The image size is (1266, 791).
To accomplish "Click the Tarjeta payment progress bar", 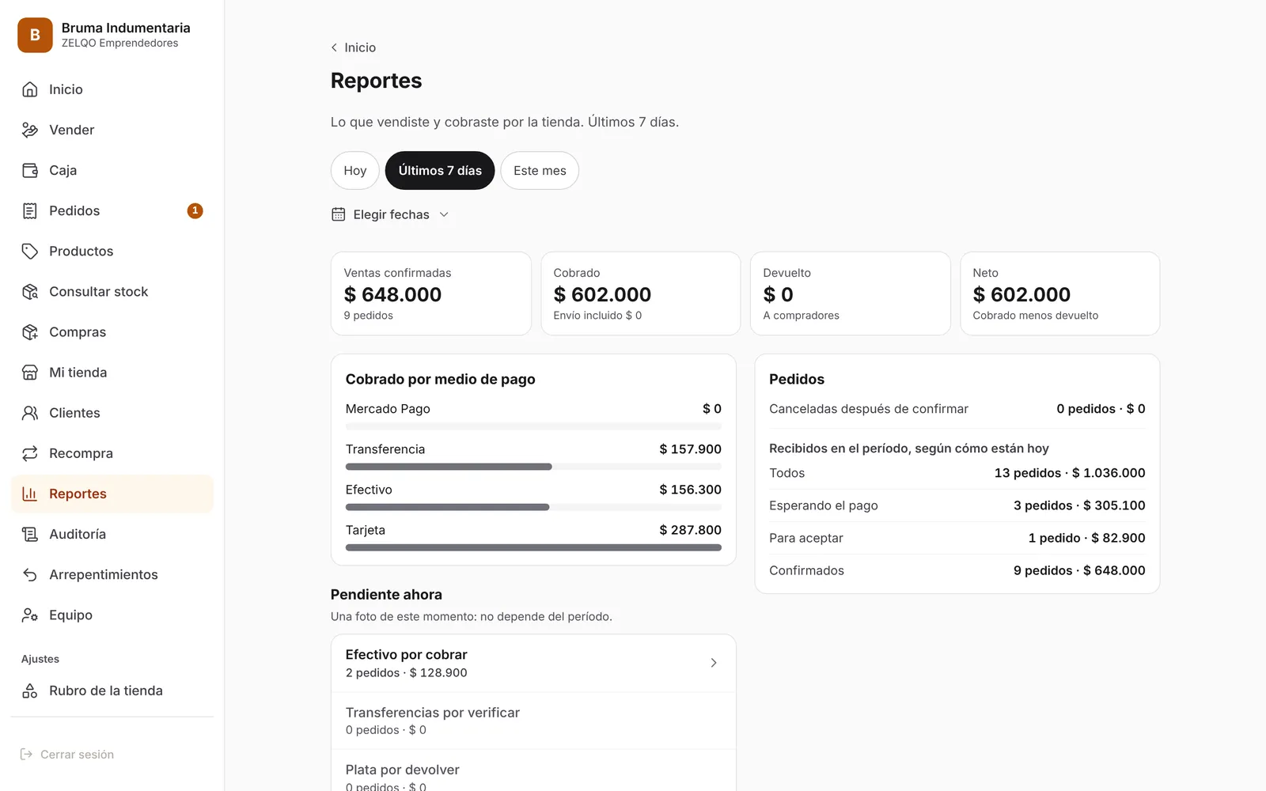I will coord(533,547).
